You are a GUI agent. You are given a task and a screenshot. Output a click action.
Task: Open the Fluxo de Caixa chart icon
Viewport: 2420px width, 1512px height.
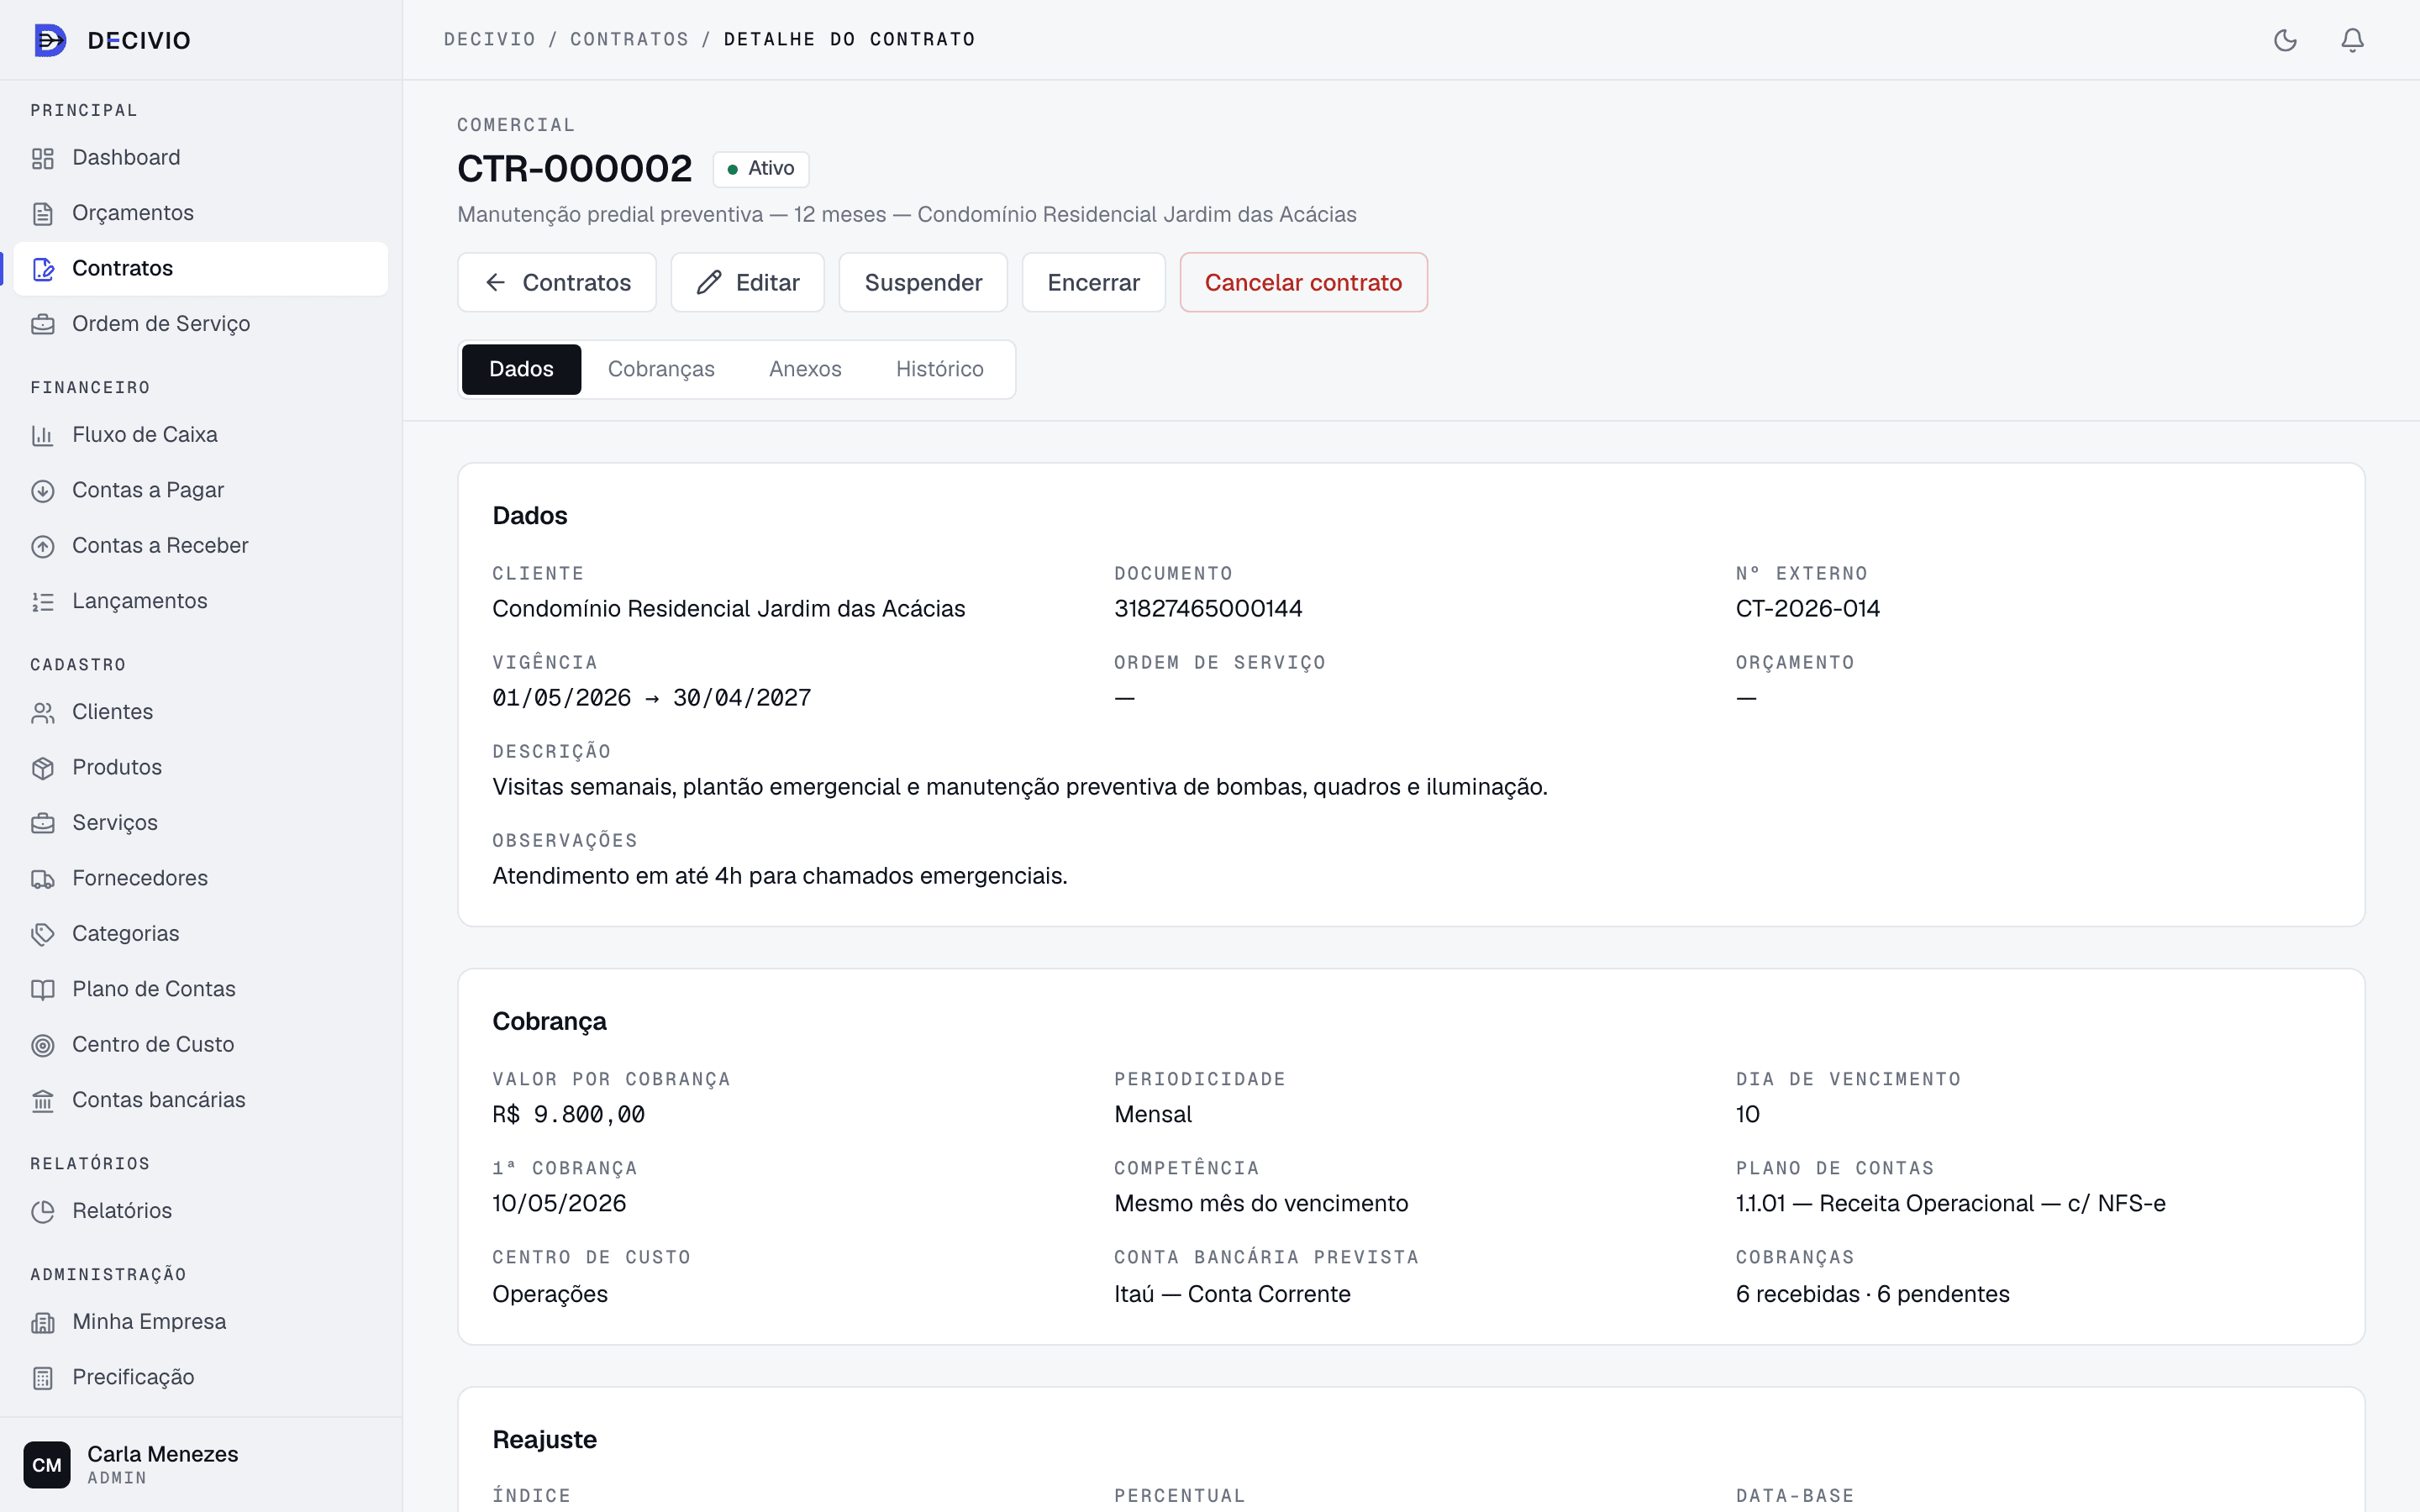43,435
